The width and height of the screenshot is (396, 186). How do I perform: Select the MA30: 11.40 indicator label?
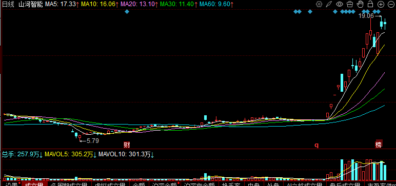click(179, 4)
